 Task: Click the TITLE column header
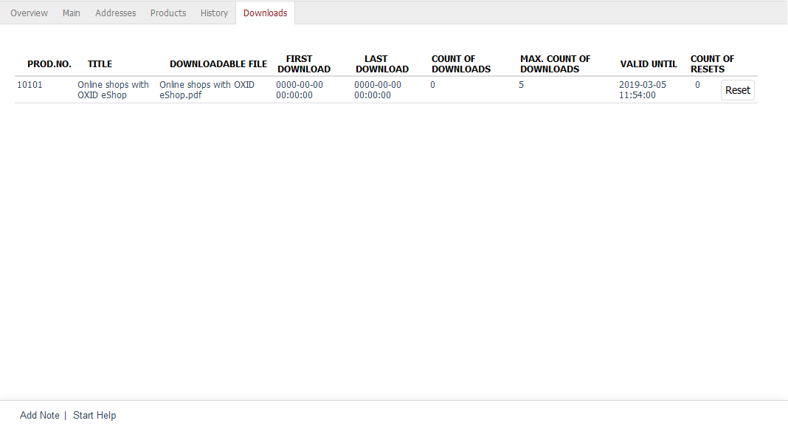pos(100,64)
